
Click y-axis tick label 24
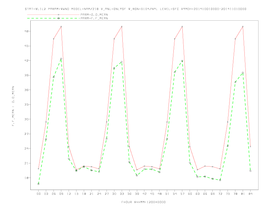tap(27, 149)
